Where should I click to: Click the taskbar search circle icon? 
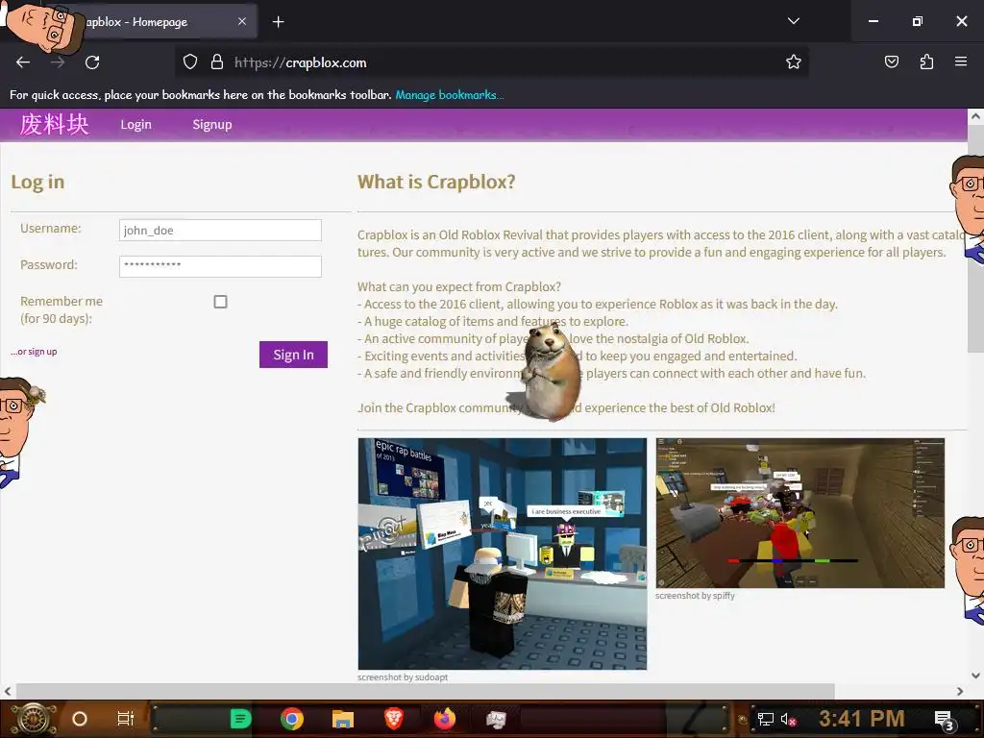[80, 719]
